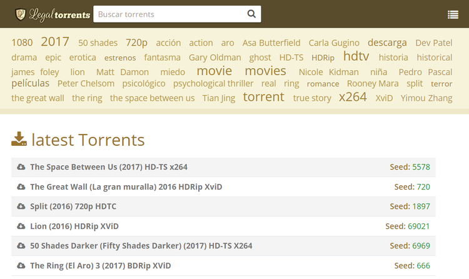This screenshot has width=469, height=279.
Task: Click download icon beside The Great Wall
Action: click(x=21, y=186)
